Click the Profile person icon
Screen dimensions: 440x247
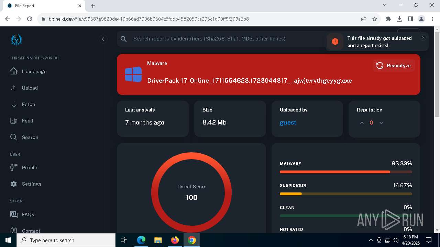(14, 167)
